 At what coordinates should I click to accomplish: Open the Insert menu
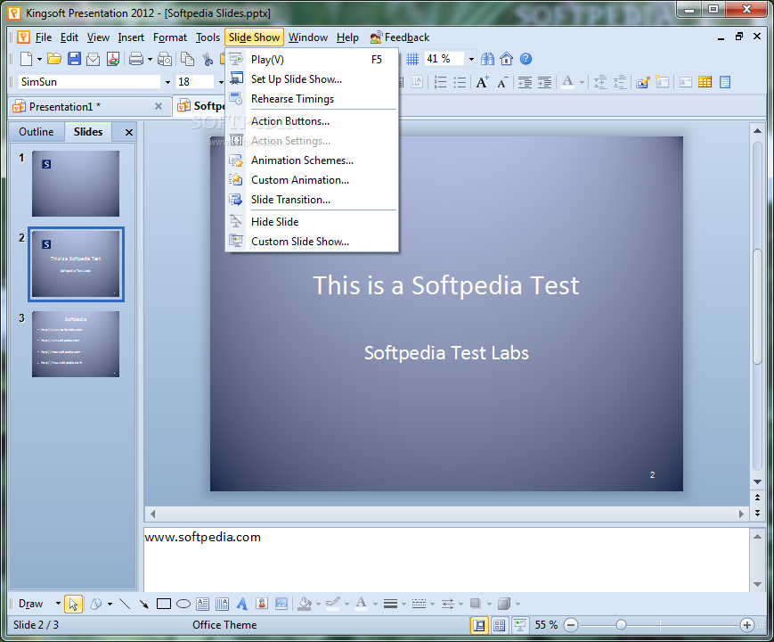pos(131,37)
